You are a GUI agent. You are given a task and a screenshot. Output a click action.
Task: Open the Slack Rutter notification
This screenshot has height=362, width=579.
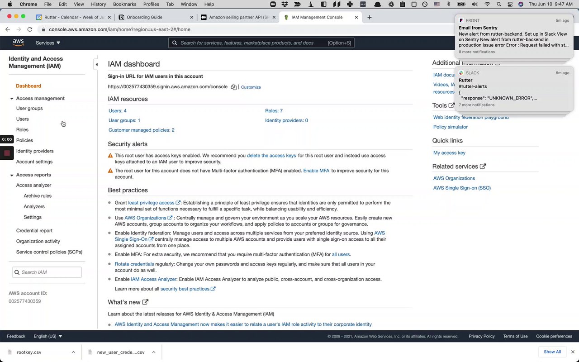tap(514, 89)
